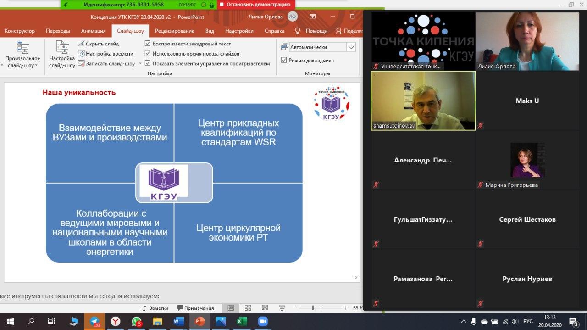The height and width of the screenshot is (330, 587).
Task: Switch to the Рецензирование tab
Action: 174,31
